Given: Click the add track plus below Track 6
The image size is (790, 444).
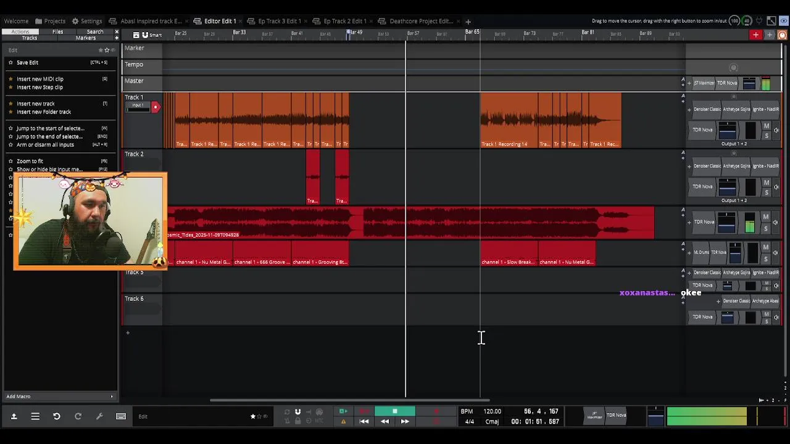Looking at the screenshot, I should tap(128, 333).
